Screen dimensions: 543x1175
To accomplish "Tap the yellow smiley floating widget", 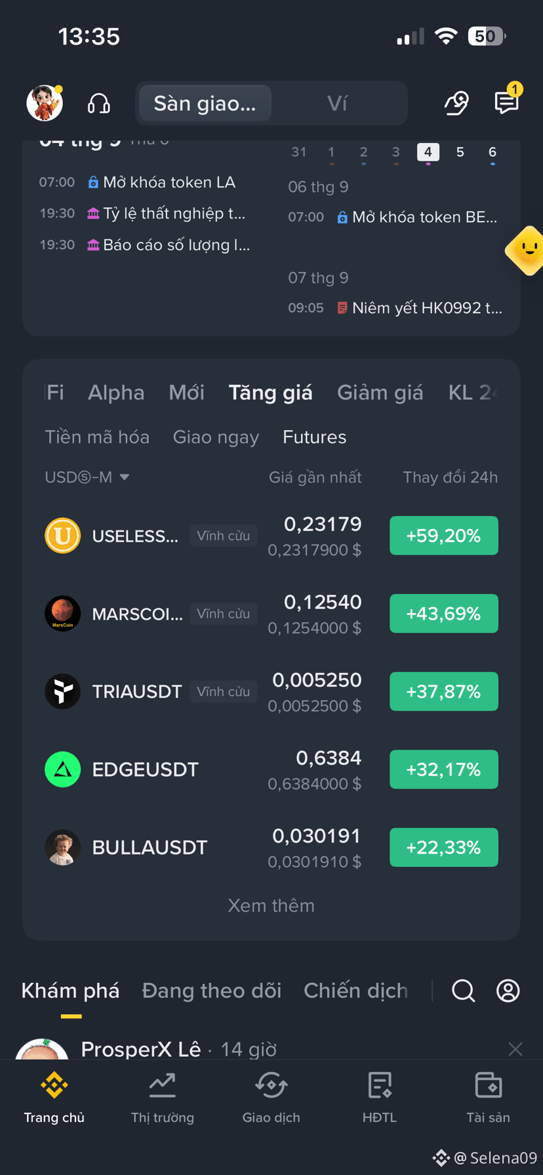I will pos(526,250).
